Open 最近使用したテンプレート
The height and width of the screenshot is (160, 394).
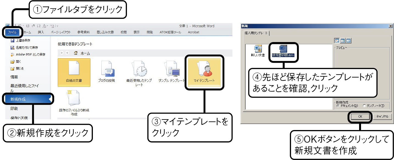point(139,73)
